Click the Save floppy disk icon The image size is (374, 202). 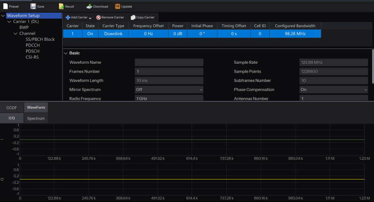[x=33, y=7]
